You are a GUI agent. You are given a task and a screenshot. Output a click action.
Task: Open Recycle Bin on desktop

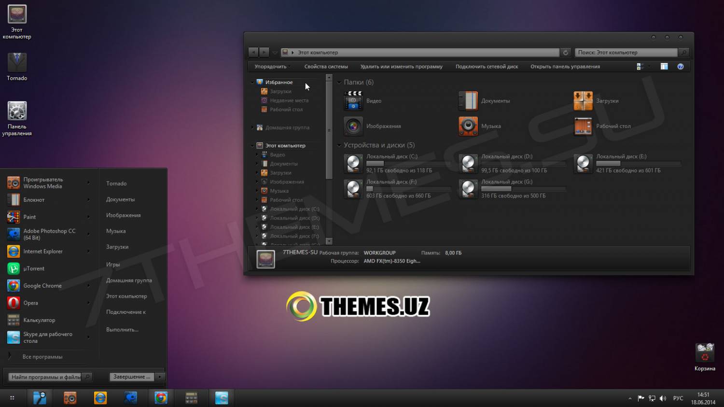(704, 352)
